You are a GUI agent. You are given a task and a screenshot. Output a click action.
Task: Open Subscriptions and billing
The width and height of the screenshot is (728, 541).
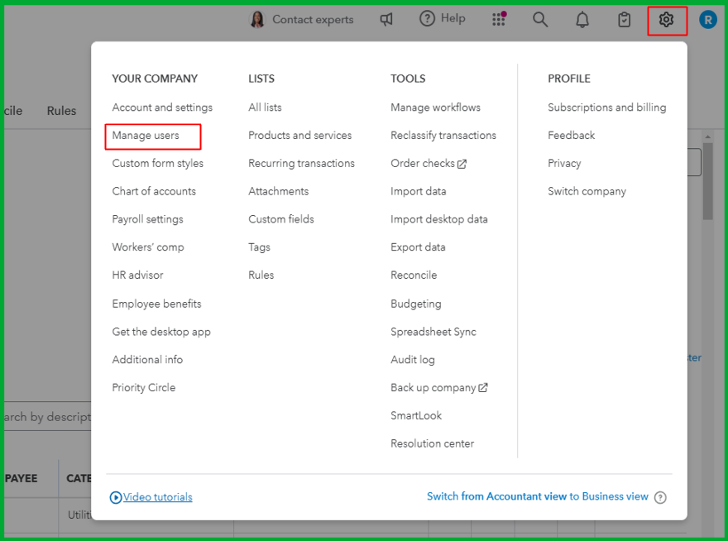point(606,108)
